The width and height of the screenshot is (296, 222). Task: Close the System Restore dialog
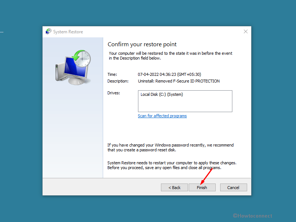point(245,31)
